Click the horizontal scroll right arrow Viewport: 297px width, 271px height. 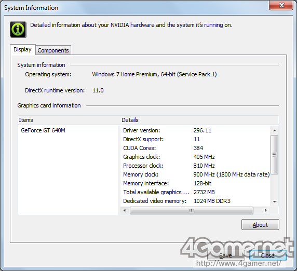click(265, 210)
